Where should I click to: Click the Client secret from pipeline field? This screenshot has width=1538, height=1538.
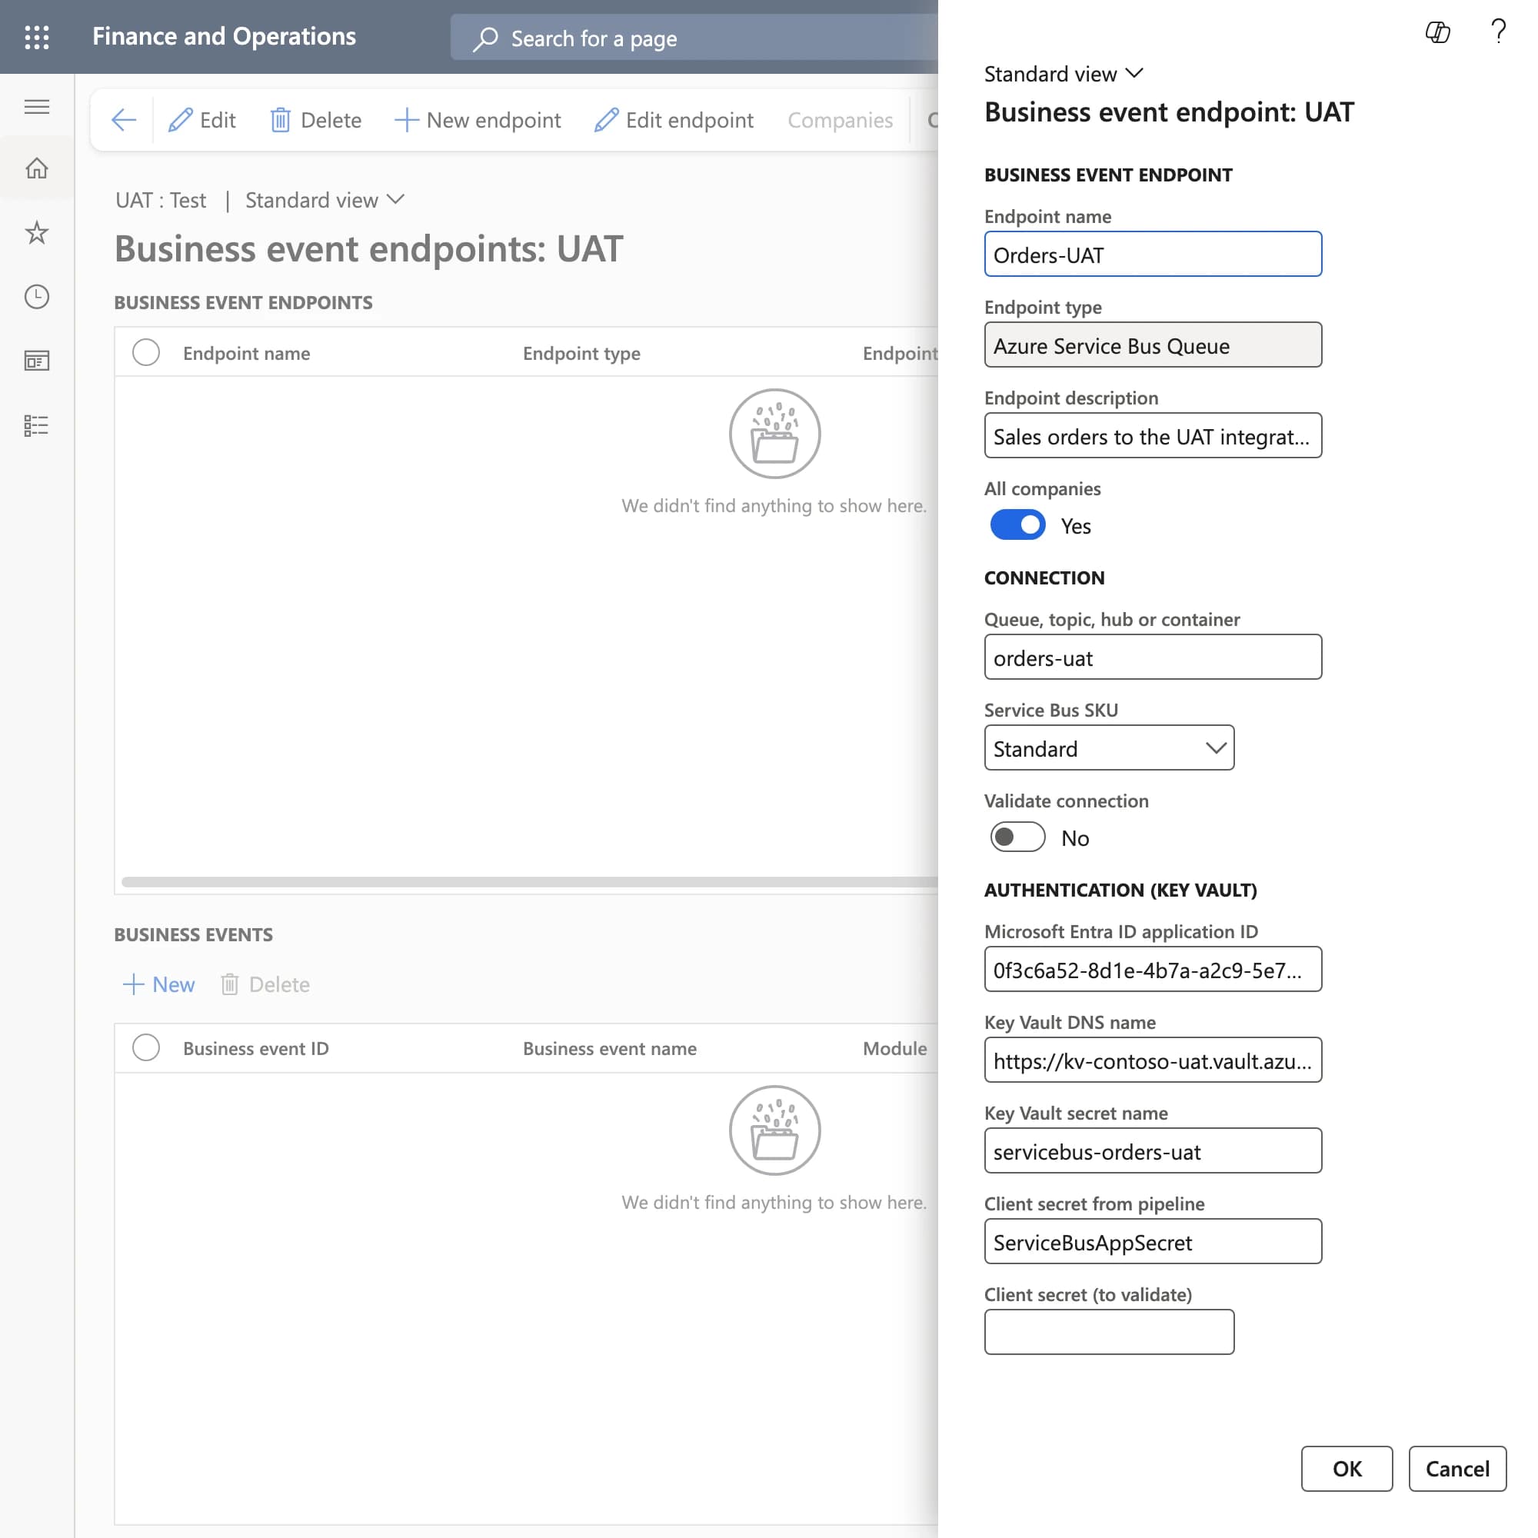coord(1153,1241)
